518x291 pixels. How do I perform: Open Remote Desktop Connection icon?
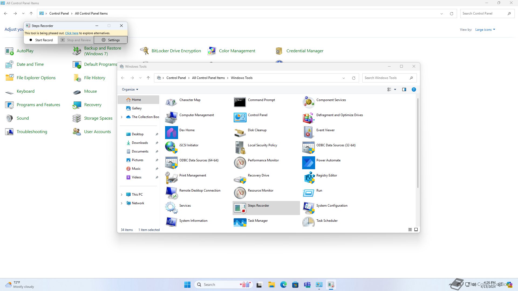171,193
